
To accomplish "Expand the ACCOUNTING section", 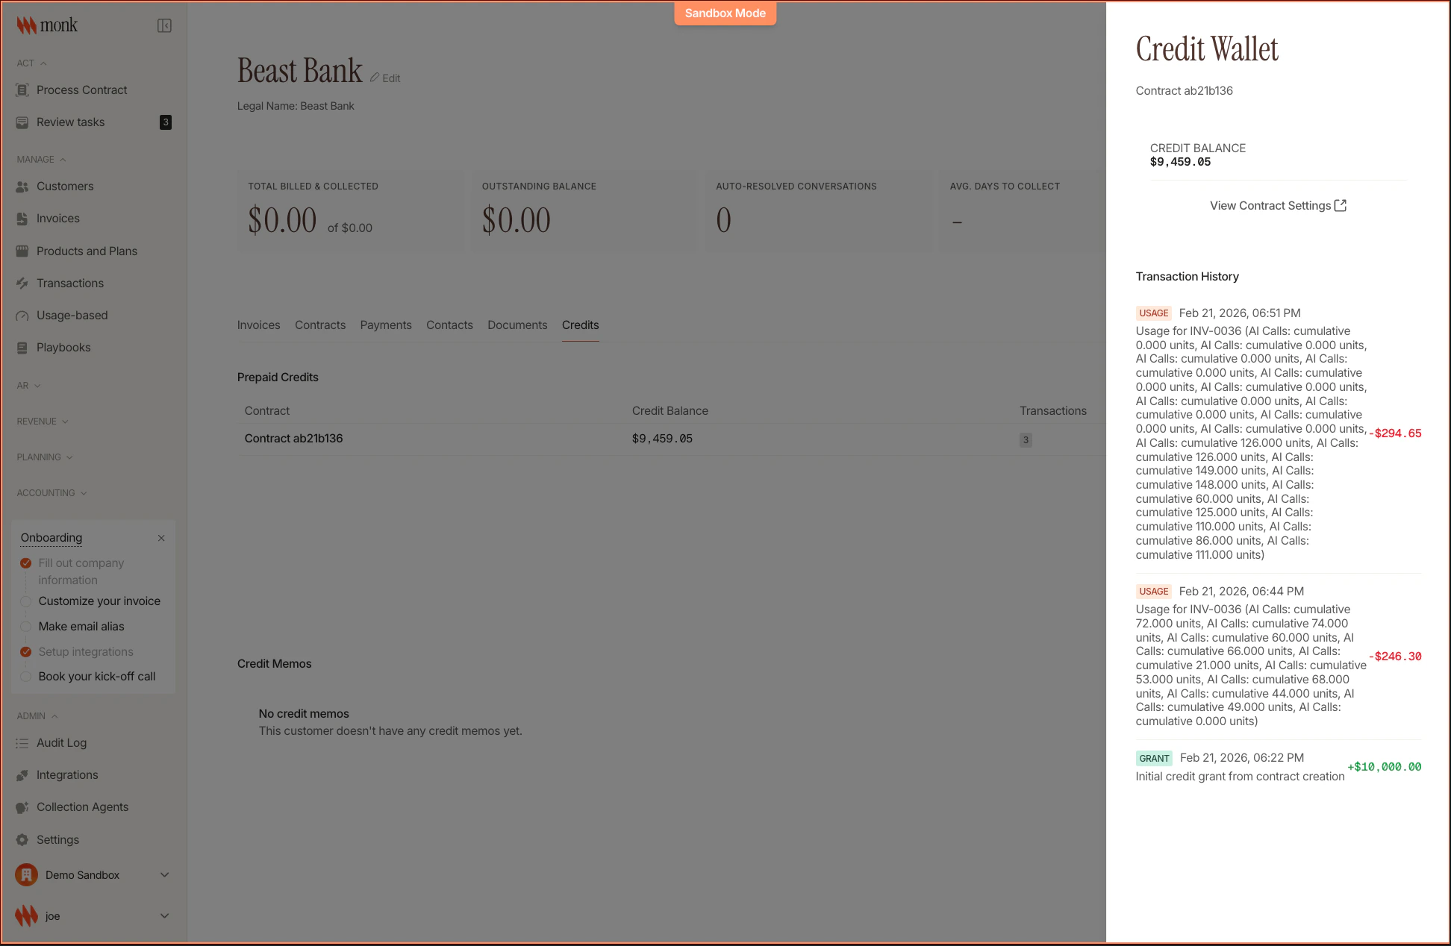I will click(x=52, y=493).
